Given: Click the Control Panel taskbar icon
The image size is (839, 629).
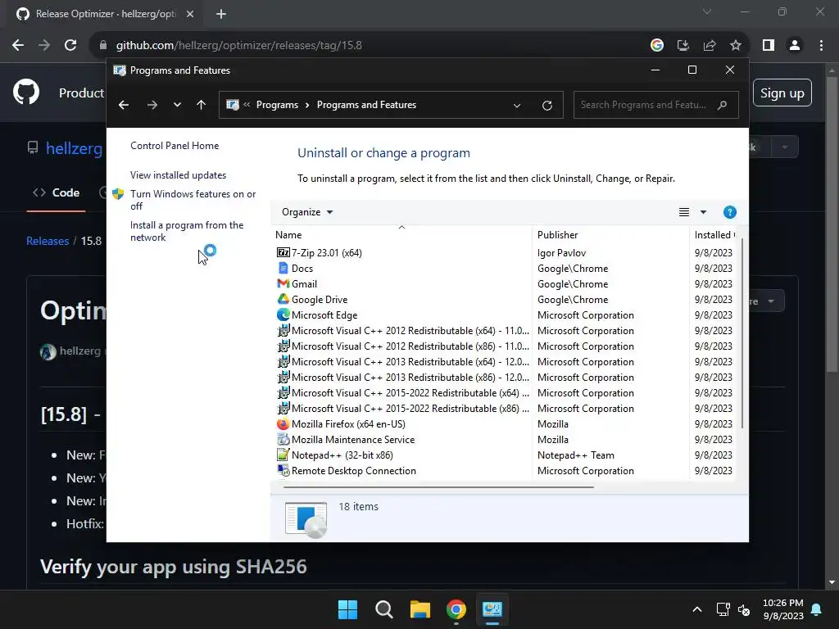Looking at the screenshot, I should point(492,609).
